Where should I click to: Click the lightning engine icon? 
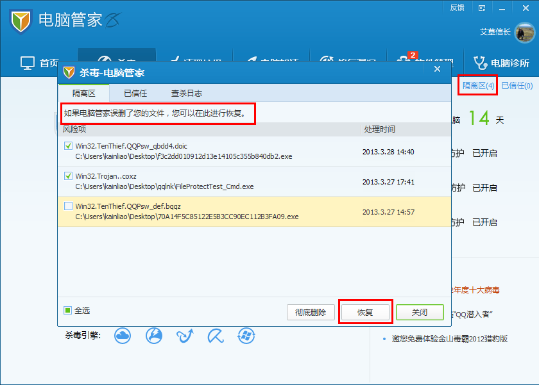[154, 335]
